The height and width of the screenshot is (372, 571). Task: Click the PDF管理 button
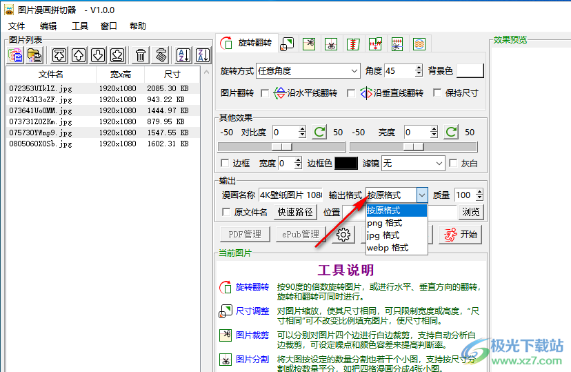pos(245,234)
